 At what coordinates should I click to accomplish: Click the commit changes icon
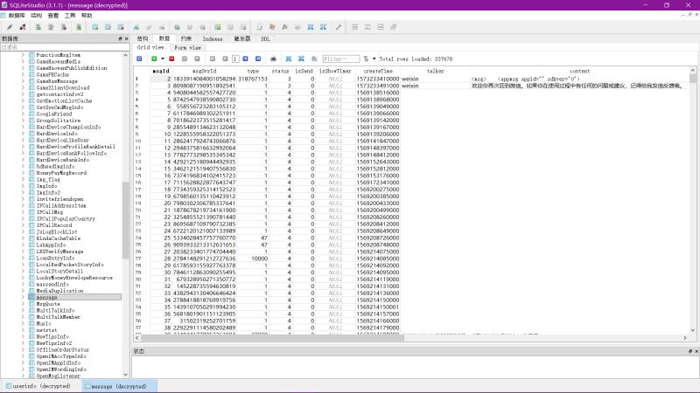point(185,59)
